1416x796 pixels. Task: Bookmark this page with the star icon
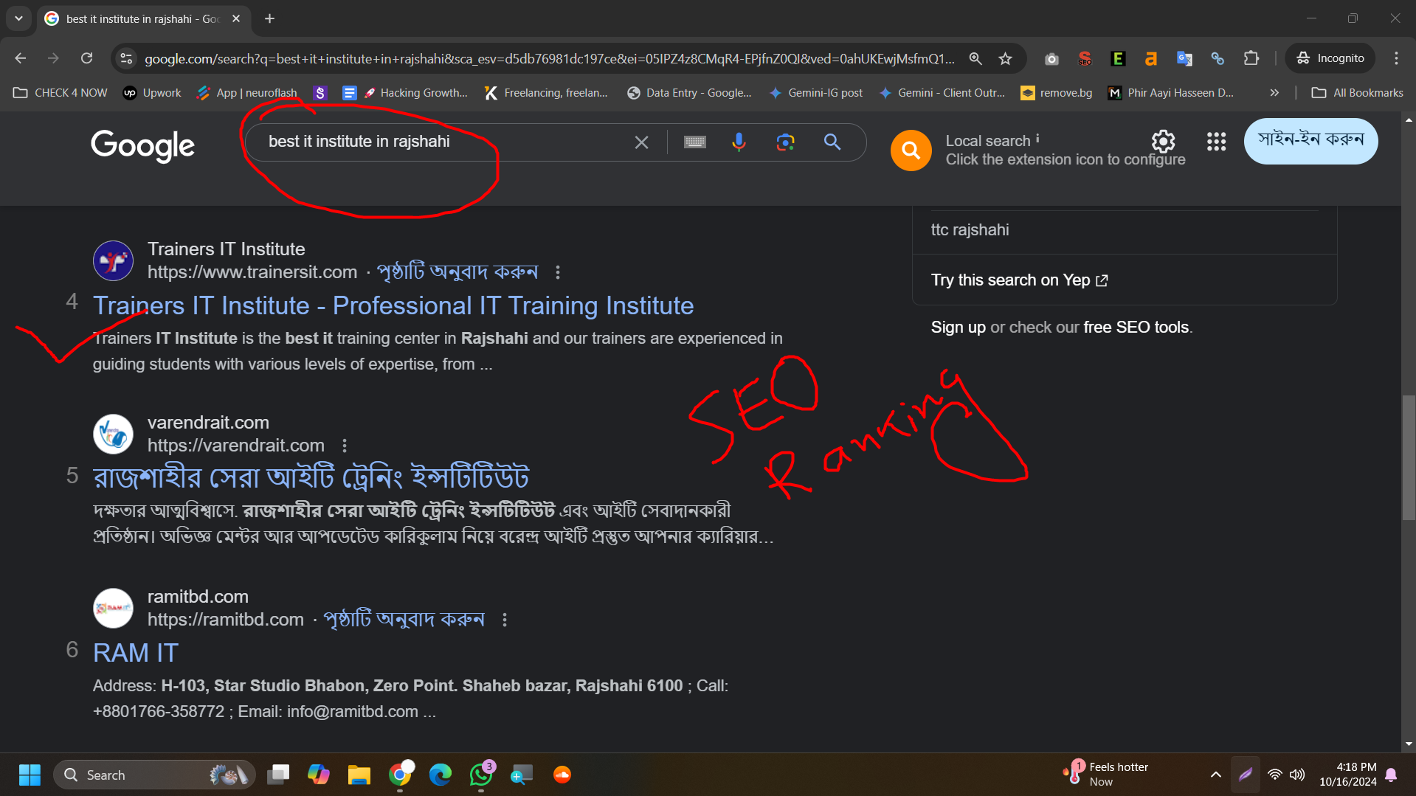coord(1005,58)
